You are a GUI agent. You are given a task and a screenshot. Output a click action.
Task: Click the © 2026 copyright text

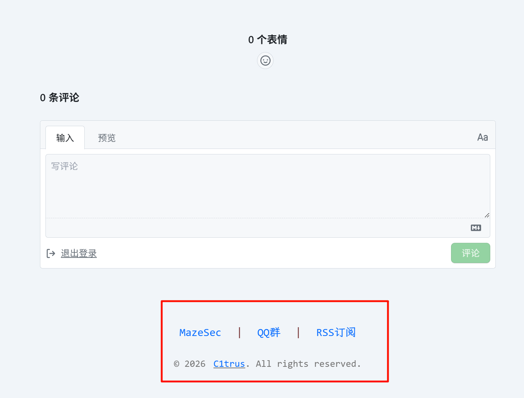[x=190, y=364]
